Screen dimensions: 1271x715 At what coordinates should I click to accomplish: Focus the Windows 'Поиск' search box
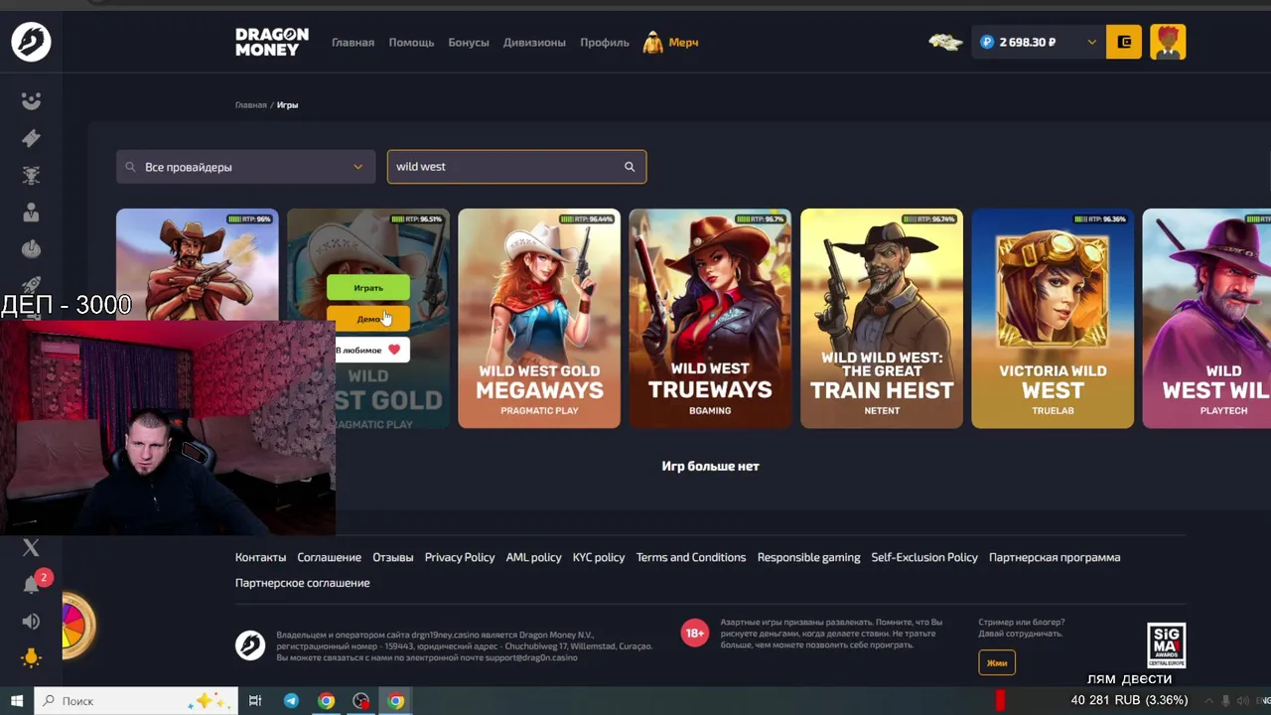[136, 701]
